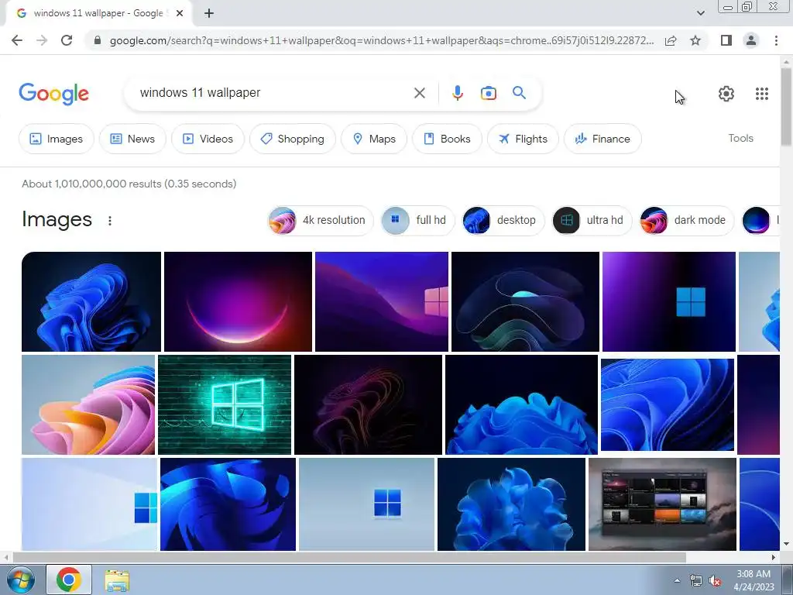Click the browser address bar URL
The image size is (793, 595).
(381, 40)
